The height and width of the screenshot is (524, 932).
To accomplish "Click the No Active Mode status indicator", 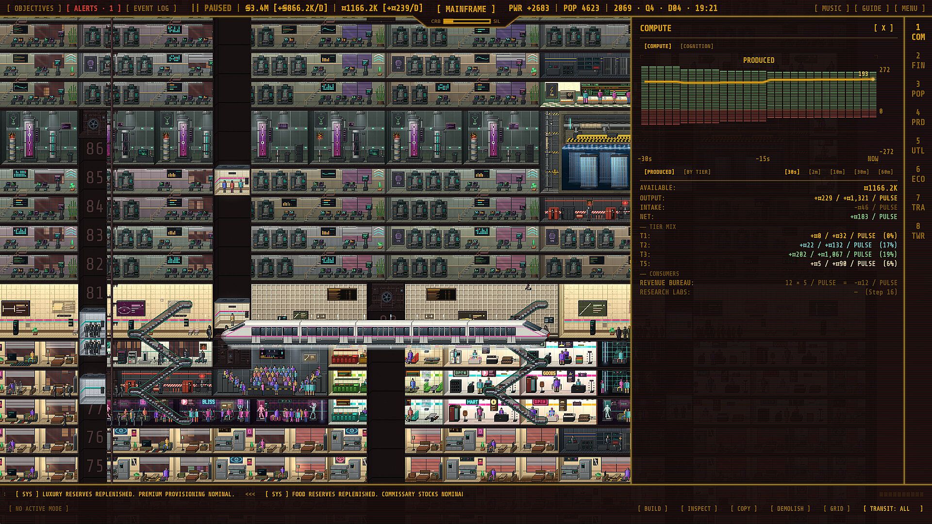I will [39, 508].
